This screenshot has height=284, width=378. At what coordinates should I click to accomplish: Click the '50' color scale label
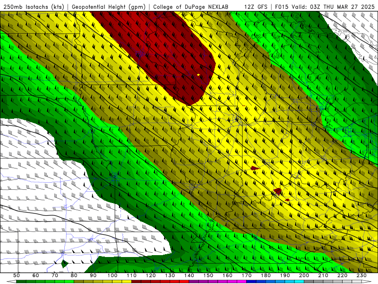pos(17,275)
